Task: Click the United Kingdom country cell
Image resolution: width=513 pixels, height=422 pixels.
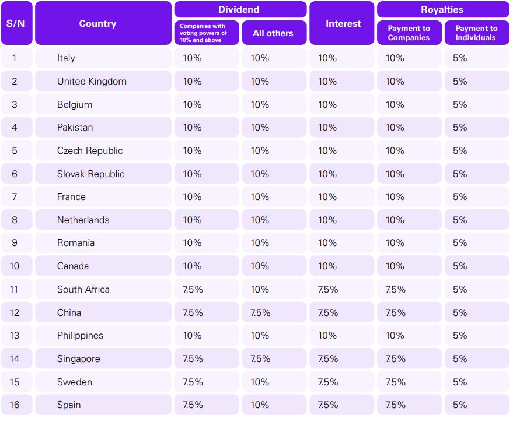Action: click(x=92, y=81)
